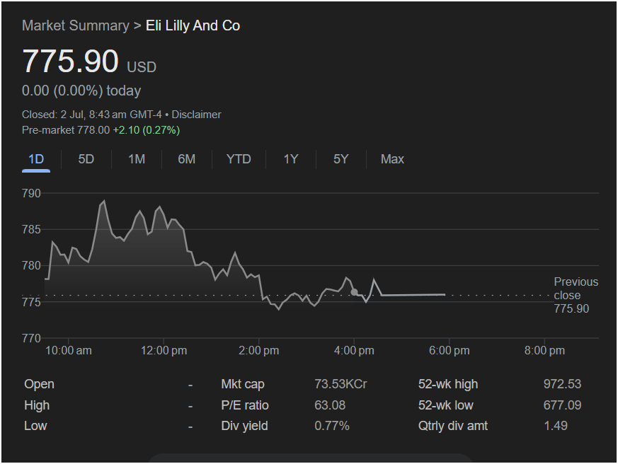Click the Div yield label
Screen dimensions: 618x464
(244, 426)
